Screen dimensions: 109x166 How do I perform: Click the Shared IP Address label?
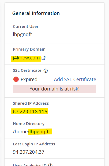pos(31,103)
